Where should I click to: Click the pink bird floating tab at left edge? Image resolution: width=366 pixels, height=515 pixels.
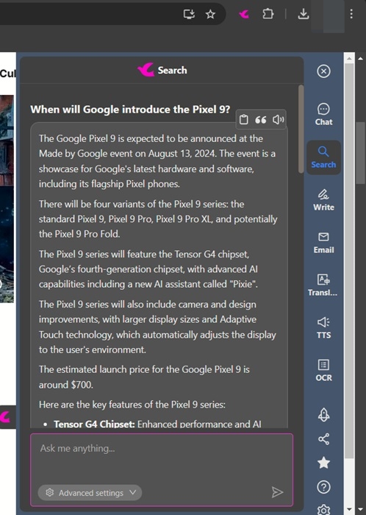point(7,417)
